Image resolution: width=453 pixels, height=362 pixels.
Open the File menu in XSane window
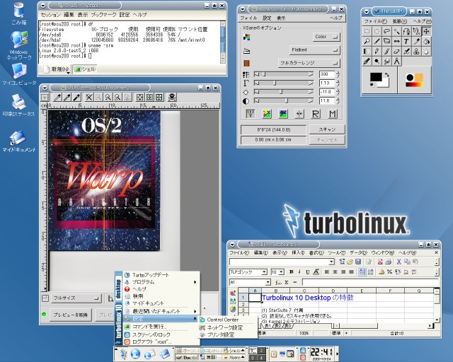tap(248, 18)
